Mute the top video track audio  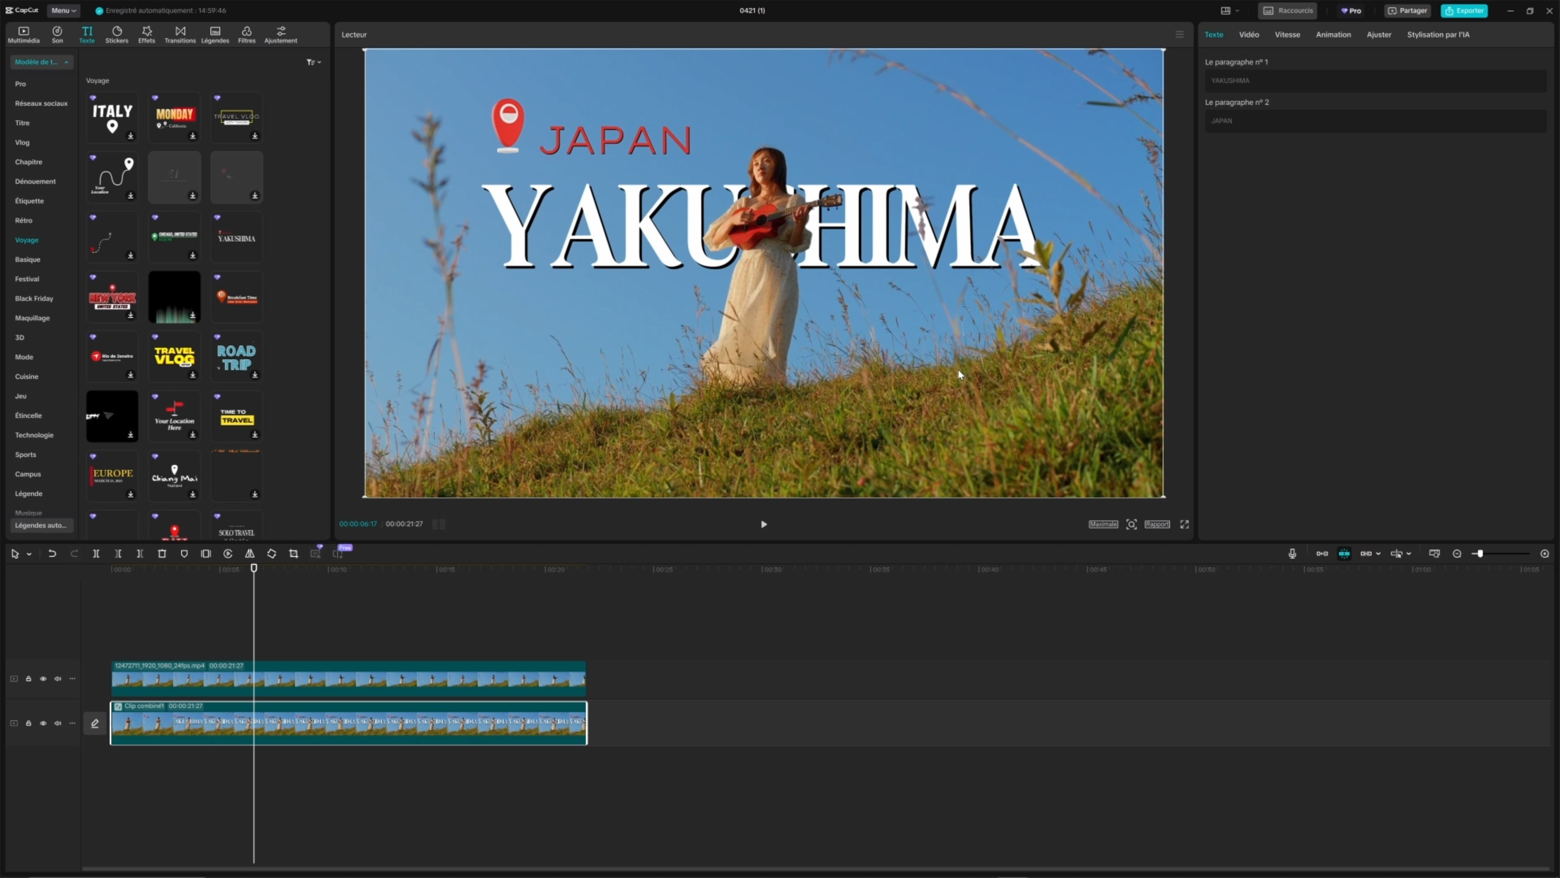click(58, 679)
